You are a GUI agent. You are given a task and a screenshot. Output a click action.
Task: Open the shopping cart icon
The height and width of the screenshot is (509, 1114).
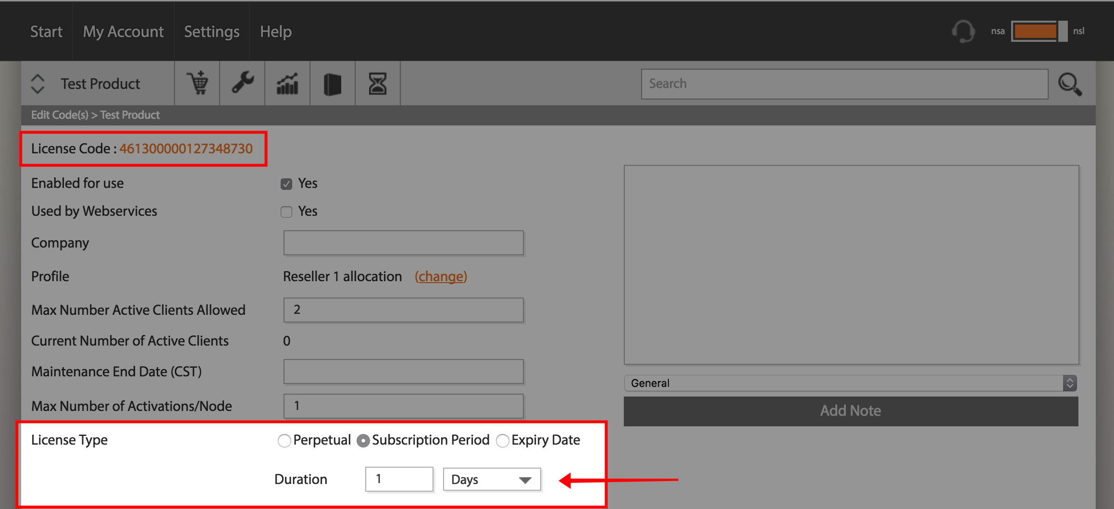(x=197, y=83)
